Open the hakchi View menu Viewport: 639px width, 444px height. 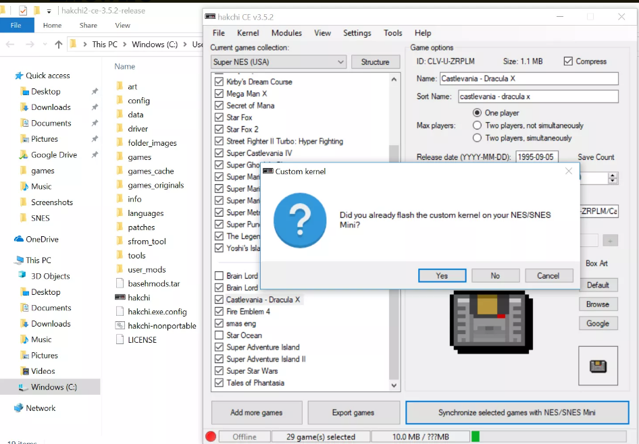point(322,33)
